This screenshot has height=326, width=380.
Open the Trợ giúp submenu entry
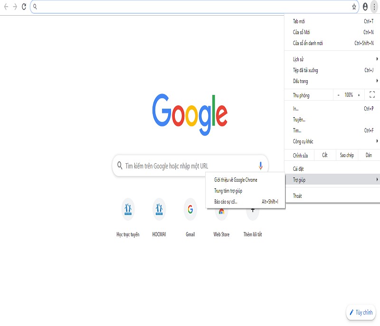[x=332, y=179]
